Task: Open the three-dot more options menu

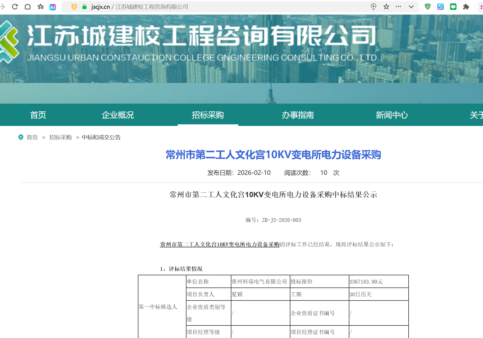Action: pos(398,7)
